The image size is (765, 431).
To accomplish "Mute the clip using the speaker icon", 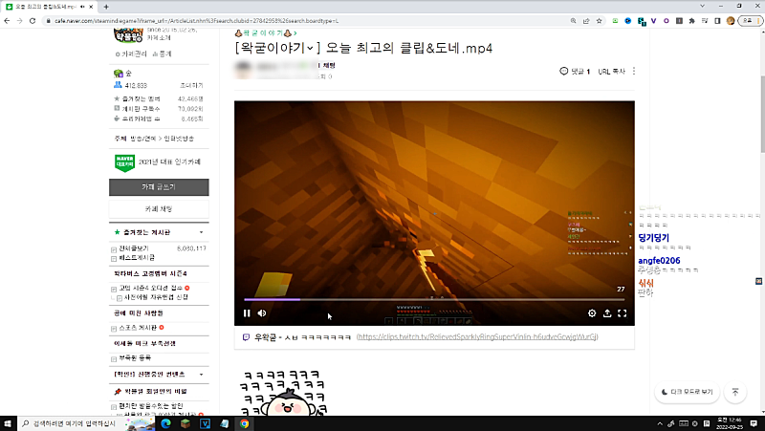I will point(262,313).
